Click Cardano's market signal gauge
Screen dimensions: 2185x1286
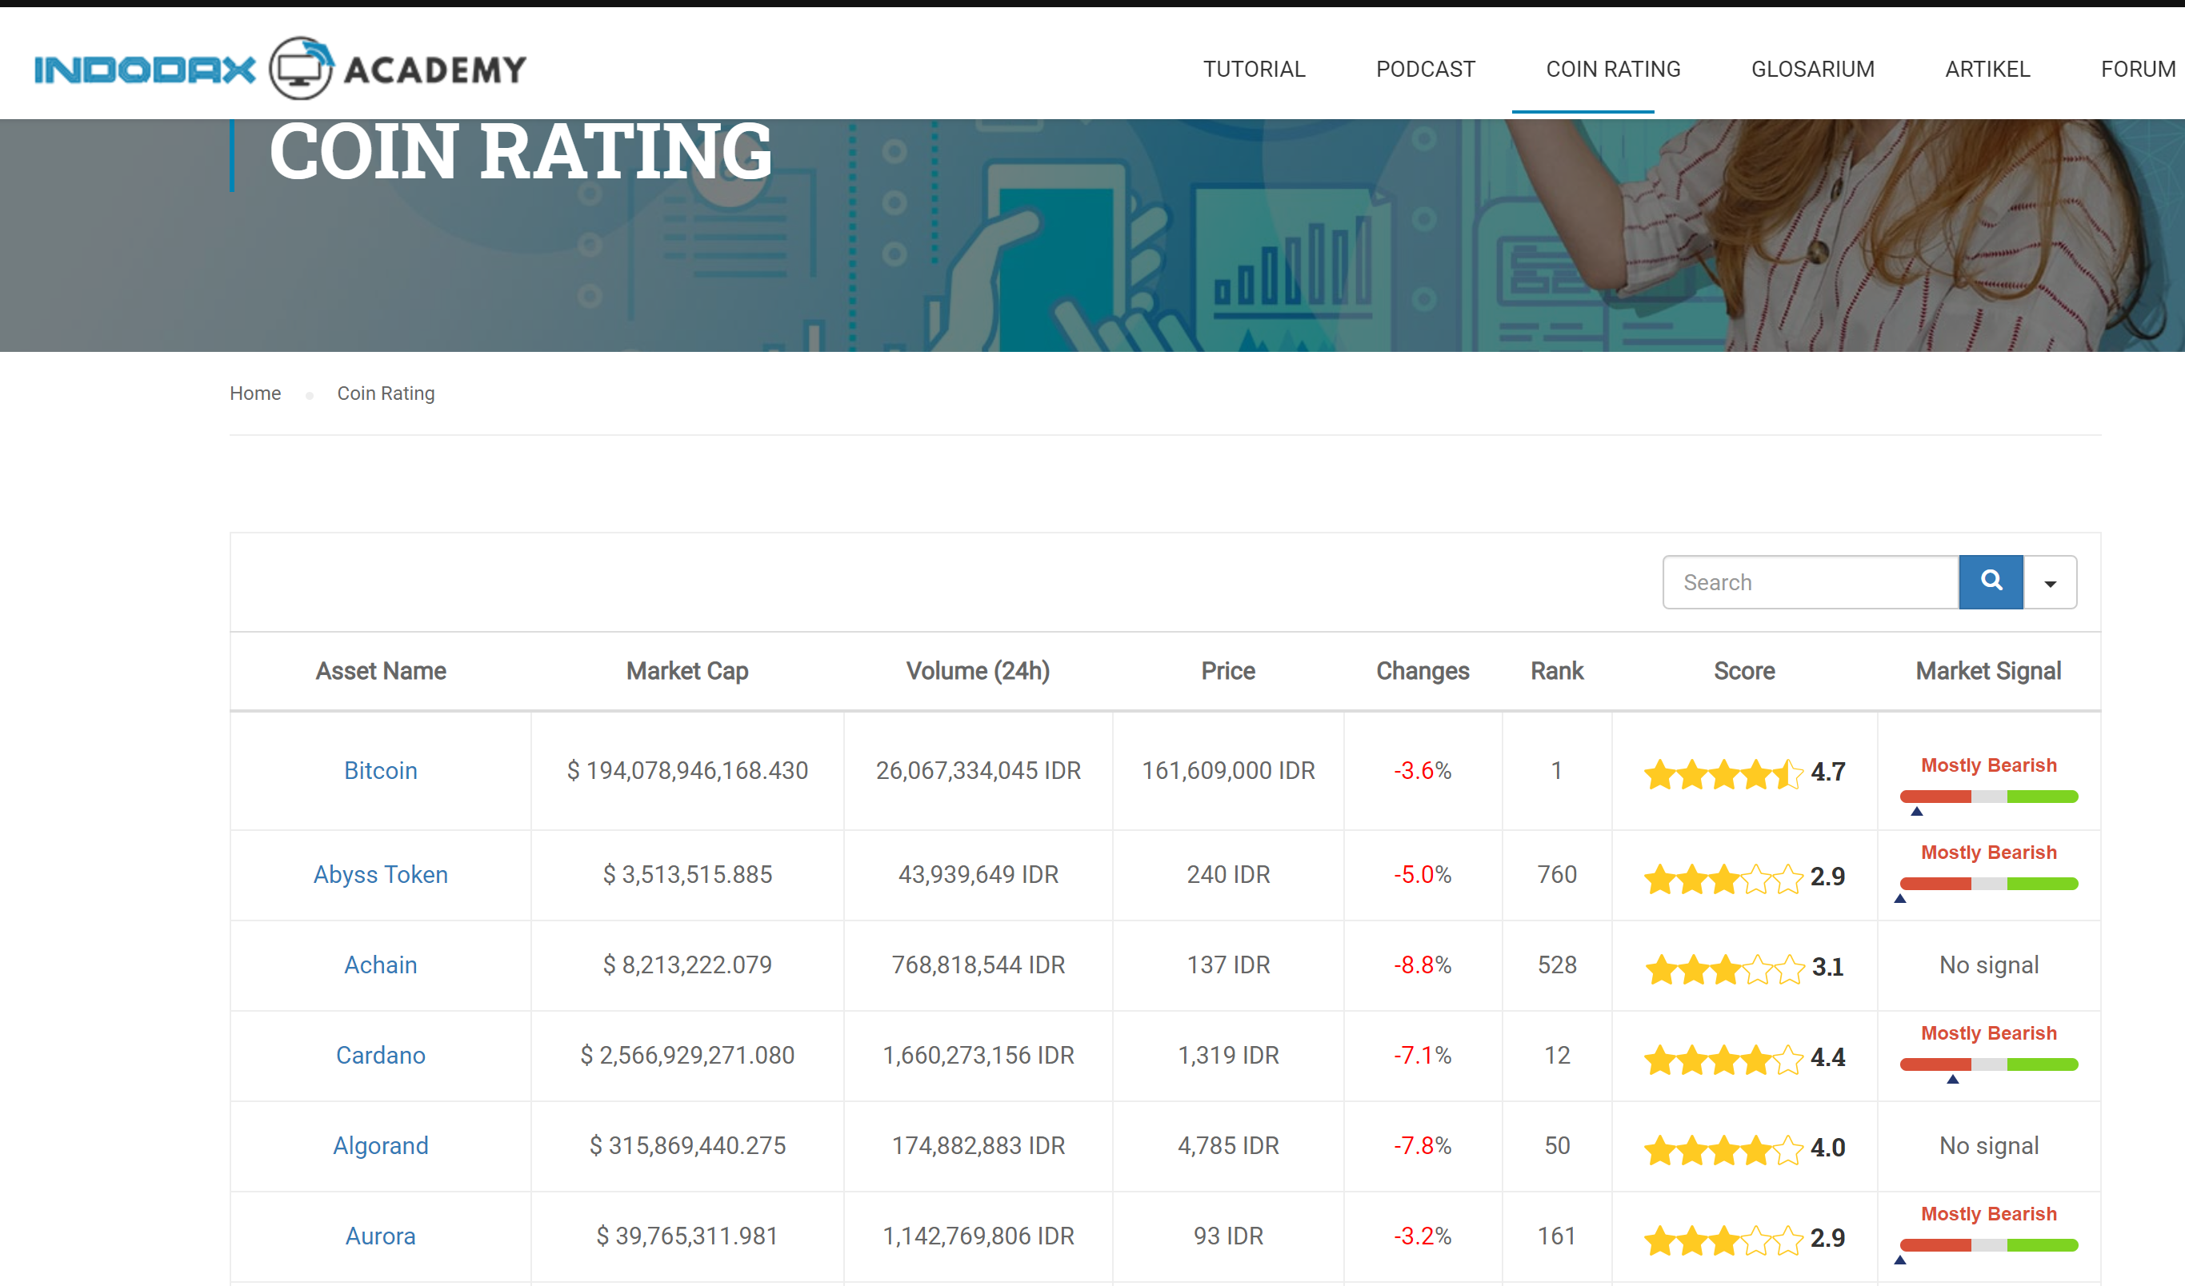[x=1988, y=1064]
